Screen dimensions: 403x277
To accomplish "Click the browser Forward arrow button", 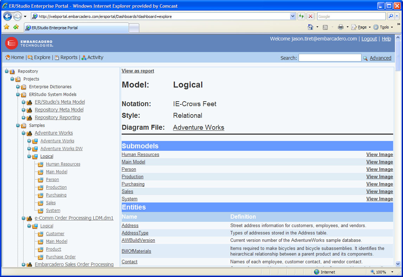I will (x=17, y=17).
